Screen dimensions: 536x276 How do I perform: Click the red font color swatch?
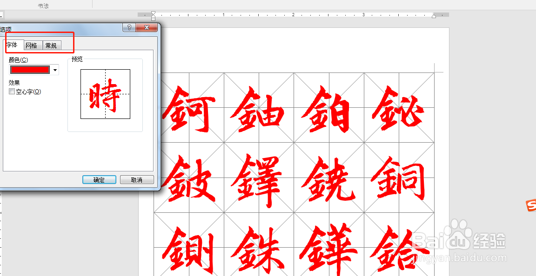(x=30, y=69)
